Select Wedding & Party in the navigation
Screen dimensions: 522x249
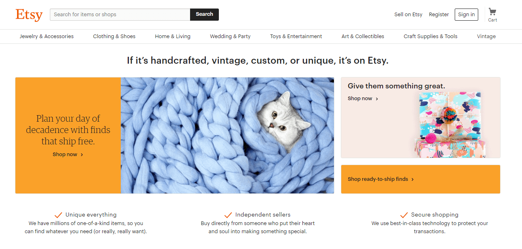[x=230, y=36]
